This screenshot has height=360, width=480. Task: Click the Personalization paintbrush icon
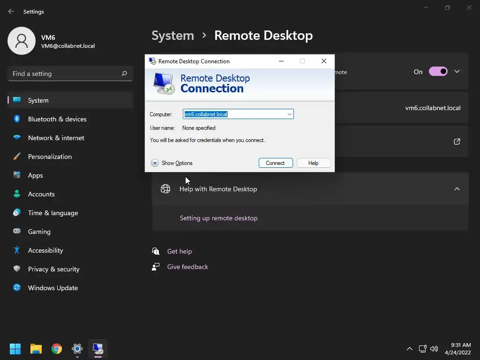click(x=17, y=156)
